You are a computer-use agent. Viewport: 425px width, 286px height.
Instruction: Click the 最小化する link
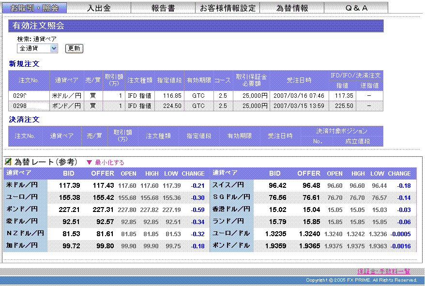click(x=109, y=163)
